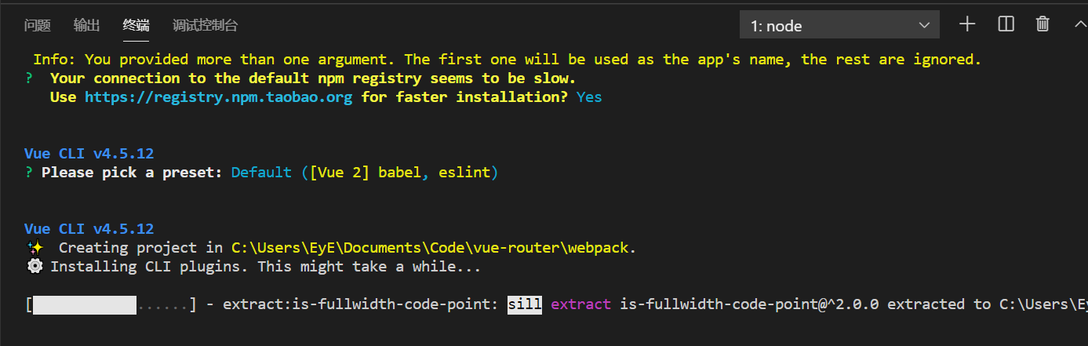
Task: Select the 终端 tab
Action: (136, 26)
